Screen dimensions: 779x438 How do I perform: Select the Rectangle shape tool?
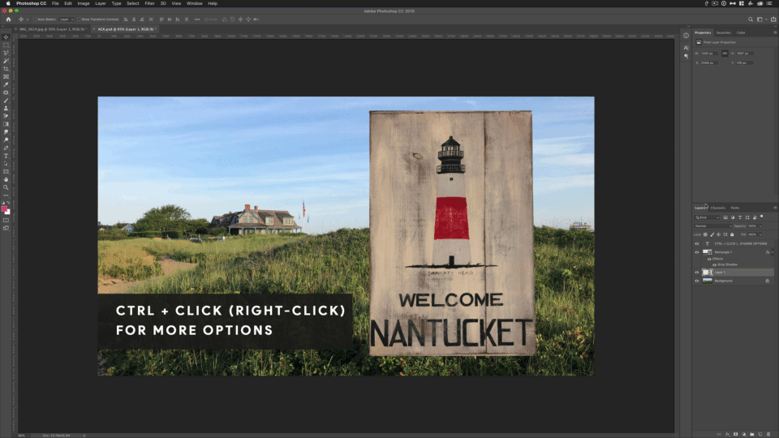6,172
